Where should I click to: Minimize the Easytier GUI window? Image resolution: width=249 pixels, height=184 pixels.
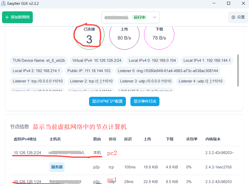click(214, 3)
